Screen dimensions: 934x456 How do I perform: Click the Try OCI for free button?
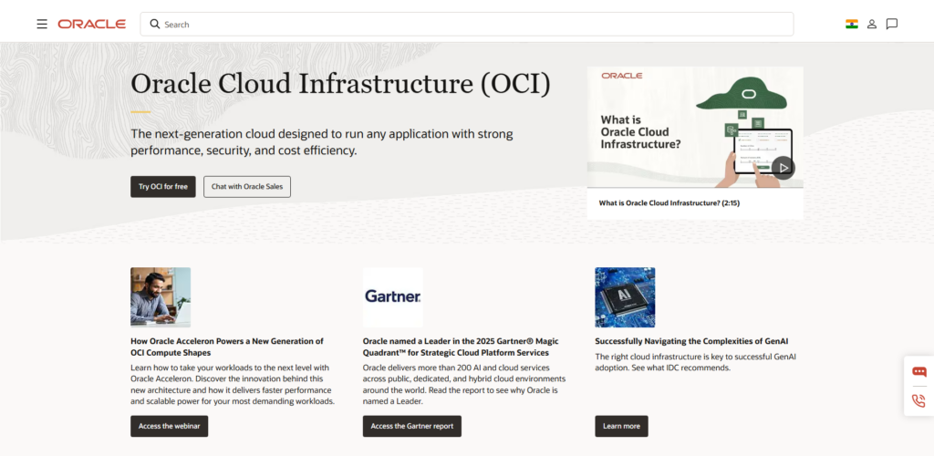coord(163,187)
